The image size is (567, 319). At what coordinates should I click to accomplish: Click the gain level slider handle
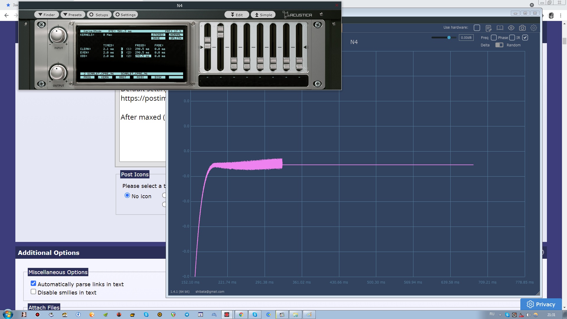coord(449,38)
